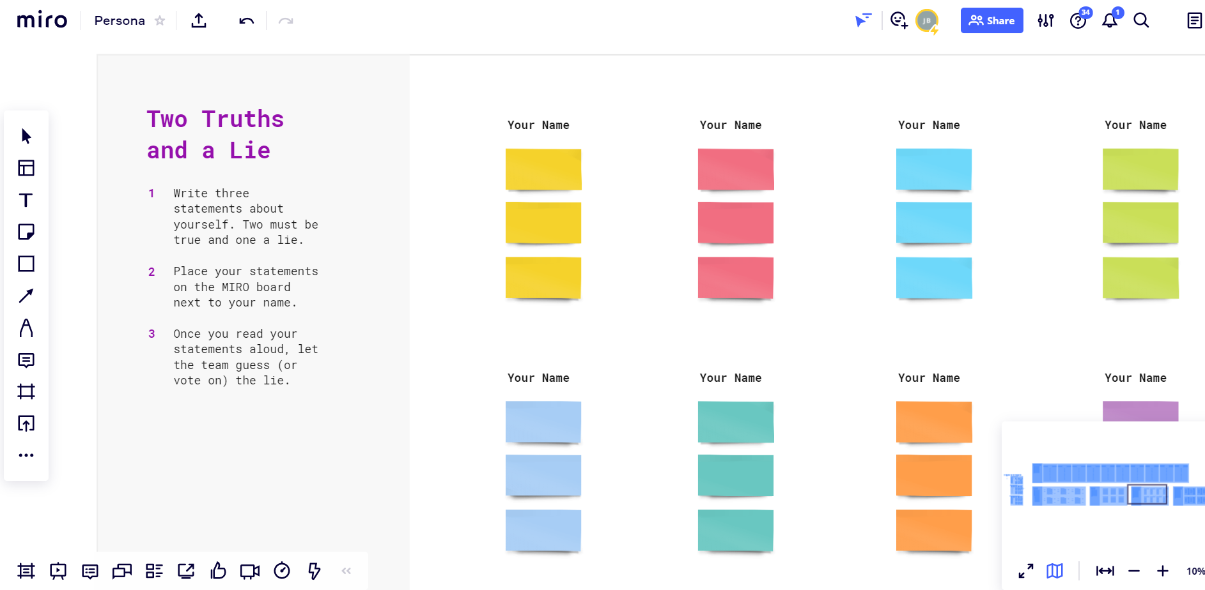Fit board to screen width
This screenshot has height=590, width=1205.
(1105, 571)
